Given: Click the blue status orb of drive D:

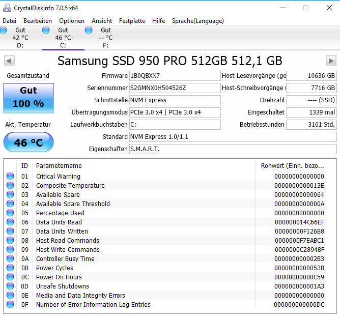Looking at the screenshot, I should point(3,30).
